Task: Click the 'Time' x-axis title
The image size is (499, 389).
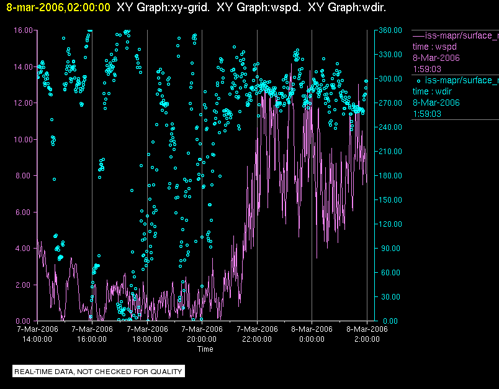Action: [205, 349]
